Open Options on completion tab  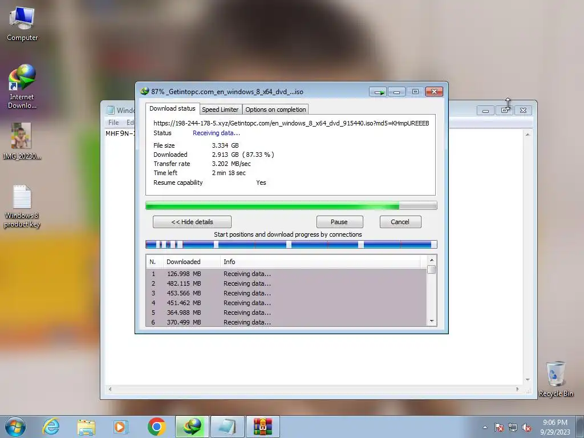point(275,109)
